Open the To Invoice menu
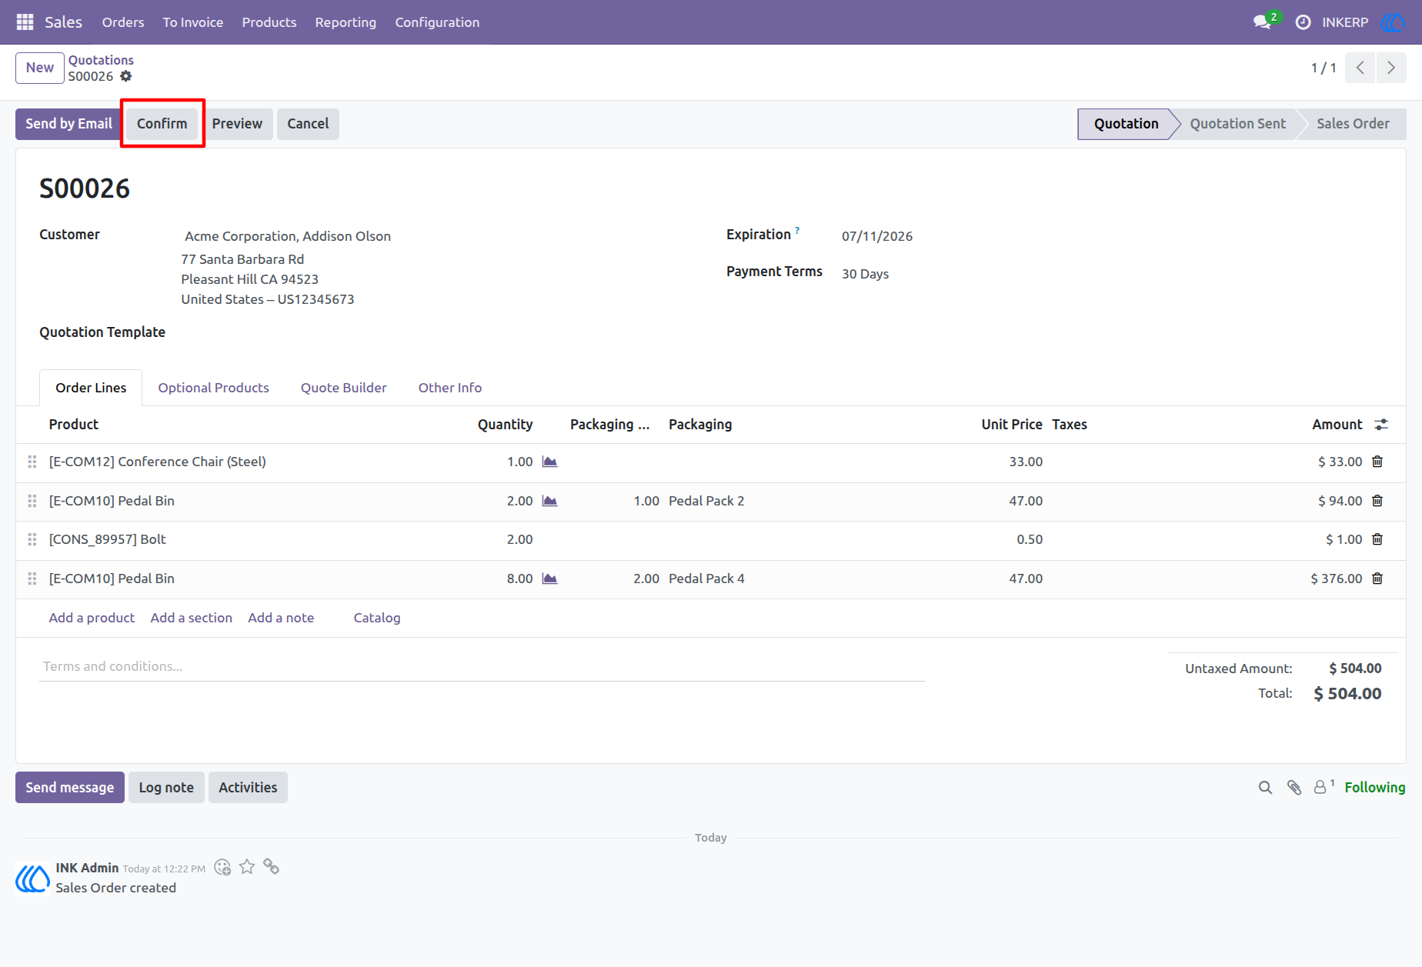 (x=193, y=22)
